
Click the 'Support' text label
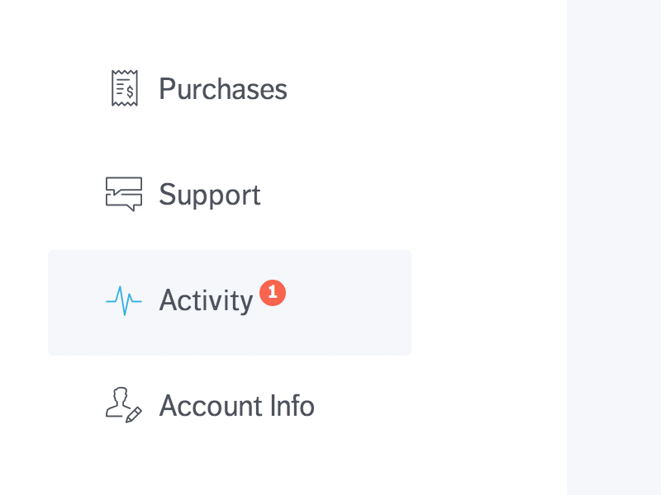[x=209, y=195]
